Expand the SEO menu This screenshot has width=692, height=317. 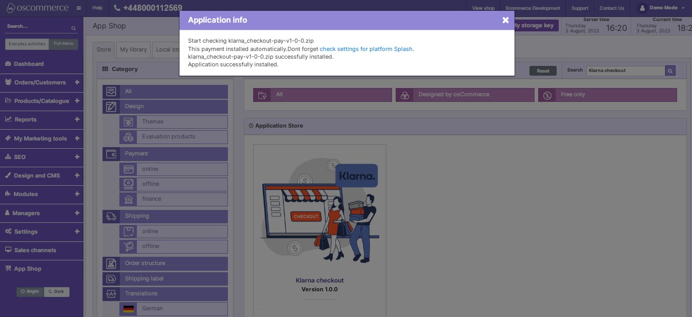[x=77, y=157]
